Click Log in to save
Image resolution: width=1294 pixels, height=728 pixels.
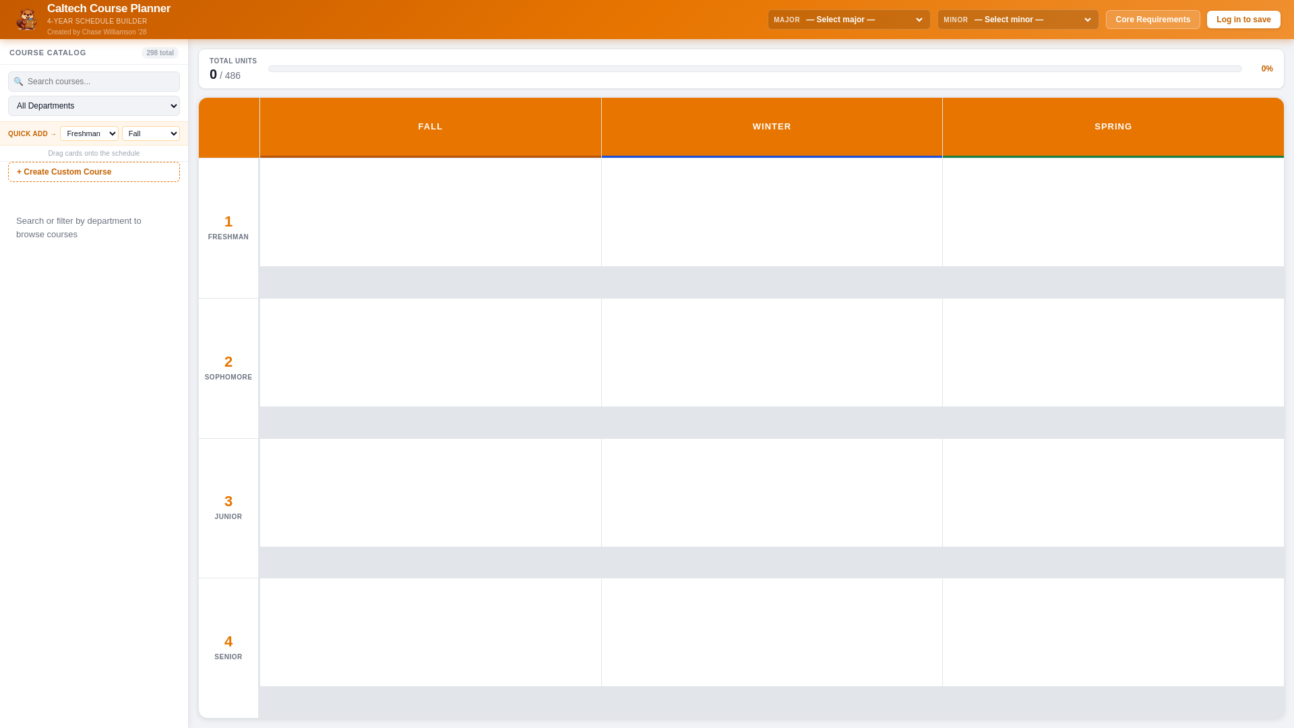(1243, 20)
